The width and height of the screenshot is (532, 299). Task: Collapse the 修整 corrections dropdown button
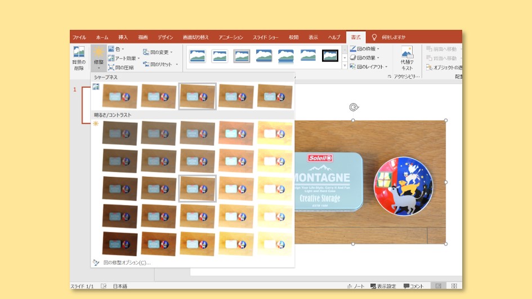pyautogui.click(x=99, y=57)
